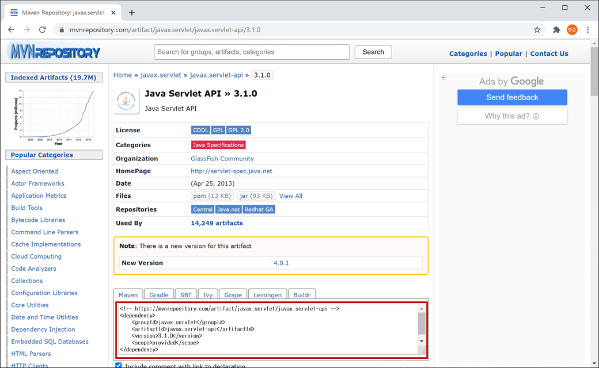Click inside the Maven dependency snippet textarea

click(x=267, y=329)
